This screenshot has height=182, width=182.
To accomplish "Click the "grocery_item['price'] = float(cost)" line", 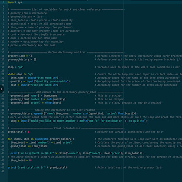I will [x=36, y=103].
